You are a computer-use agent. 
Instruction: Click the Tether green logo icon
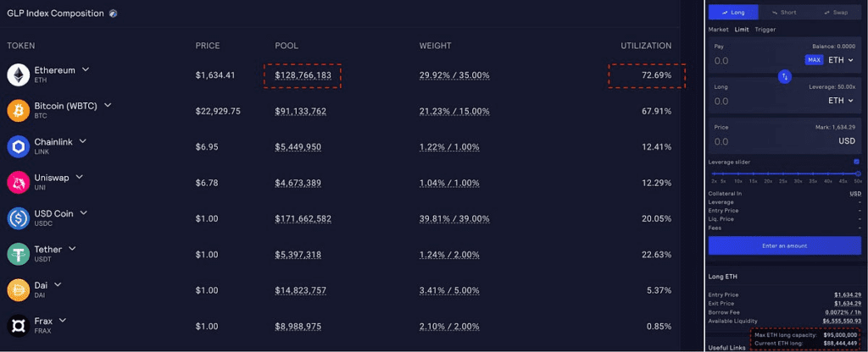19,255
